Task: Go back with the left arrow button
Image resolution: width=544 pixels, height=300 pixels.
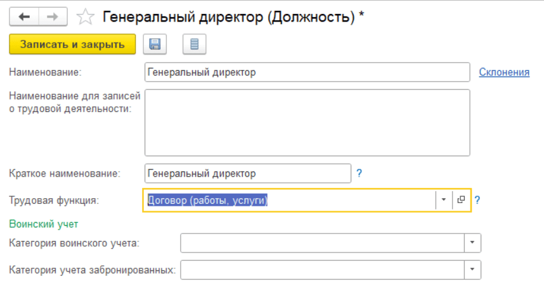Action: point(24,16)
